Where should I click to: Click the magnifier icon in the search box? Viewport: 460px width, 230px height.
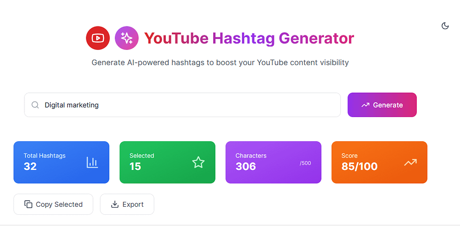(x=35, y=105)
